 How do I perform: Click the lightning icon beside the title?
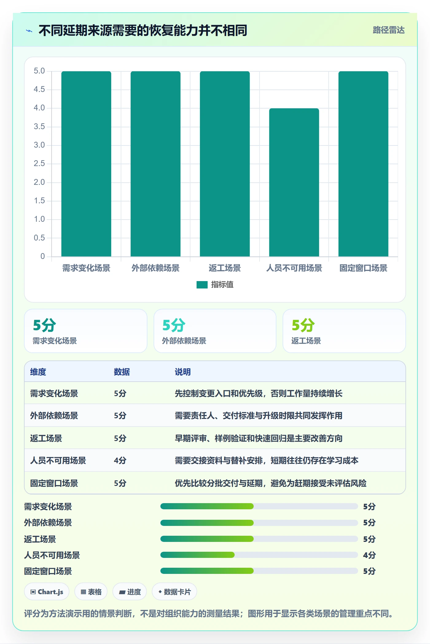click(29, 31)
